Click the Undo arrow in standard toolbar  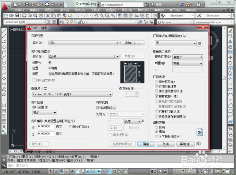coord(77,16)
